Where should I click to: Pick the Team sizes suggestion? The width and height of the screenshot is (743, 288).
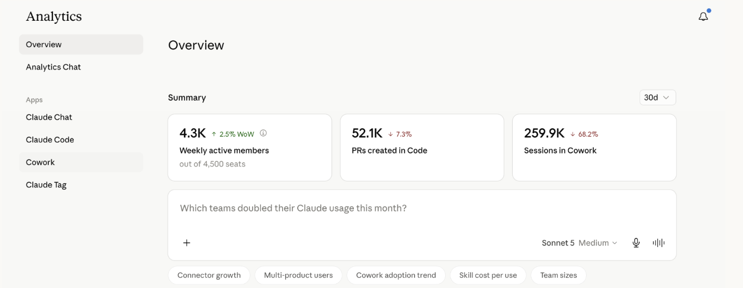click(559, 275)
